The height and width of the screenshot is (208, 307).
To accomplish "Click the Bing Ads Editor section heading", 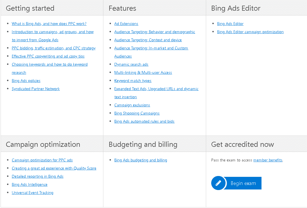I will [x=236, y=8].
